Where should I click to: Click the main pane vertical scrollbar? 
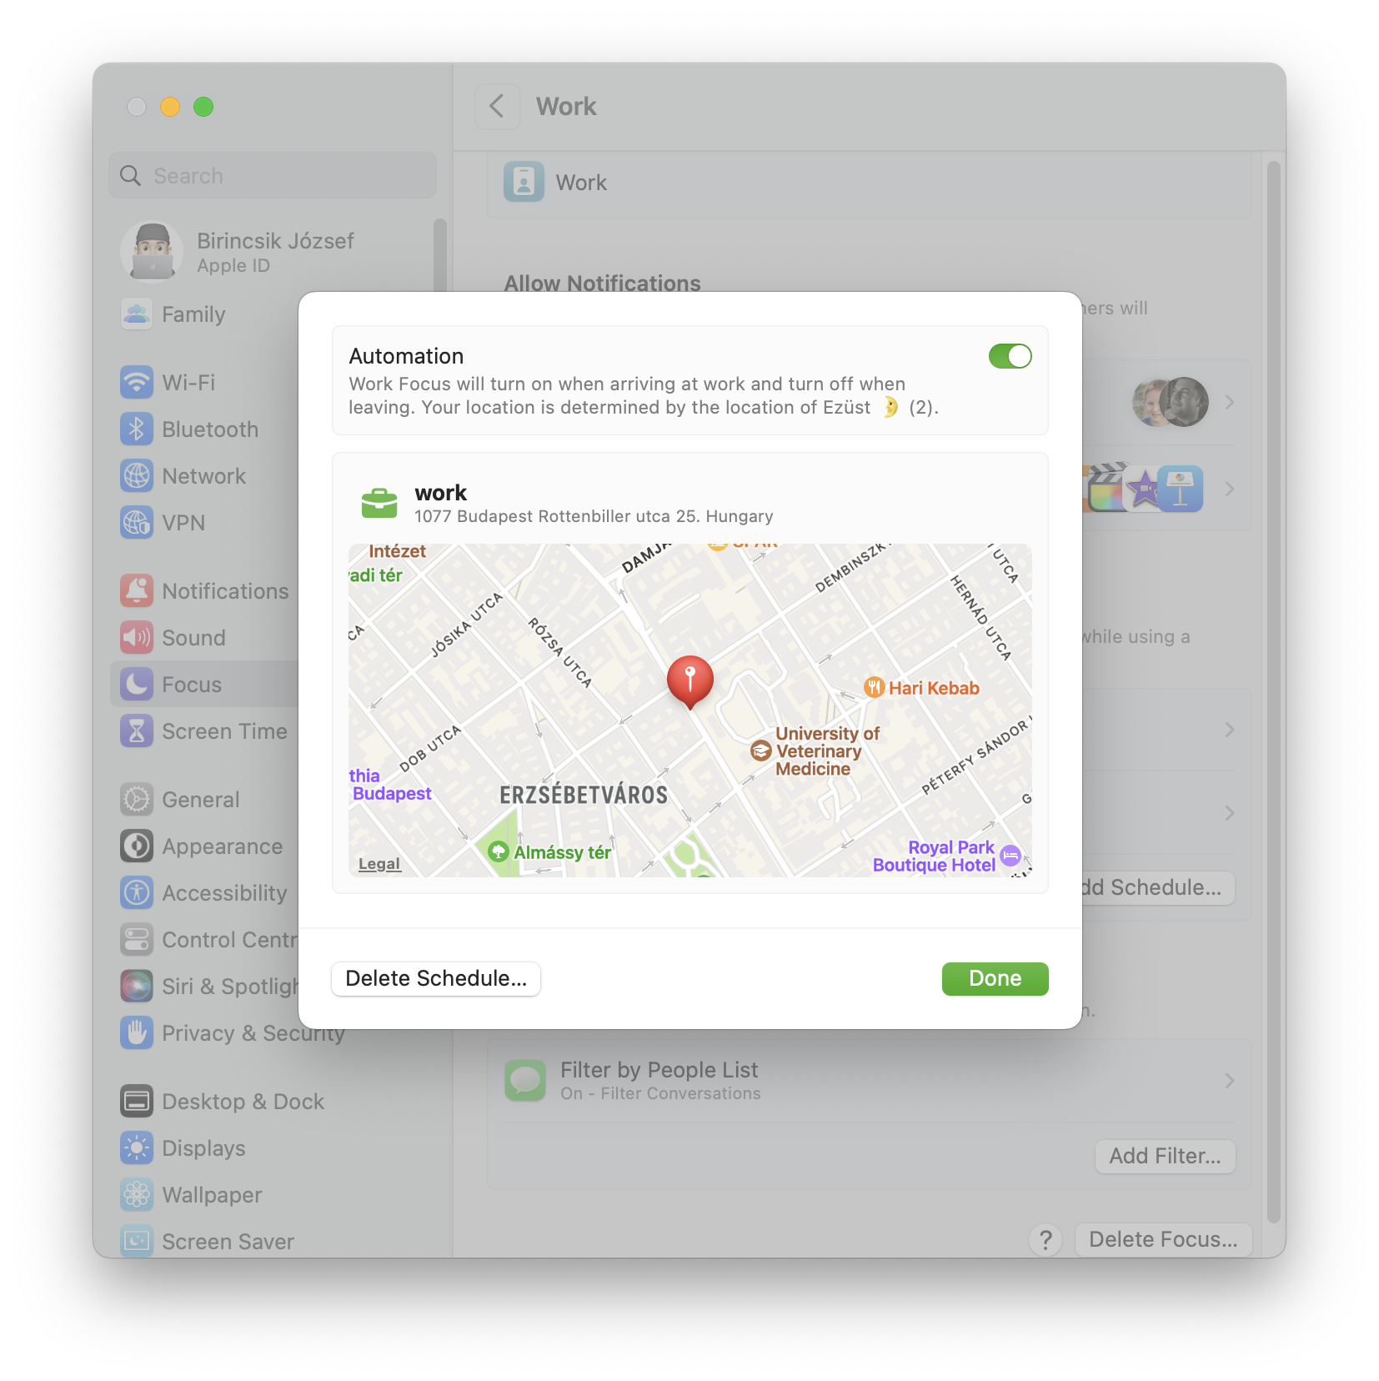[1272, 692]
